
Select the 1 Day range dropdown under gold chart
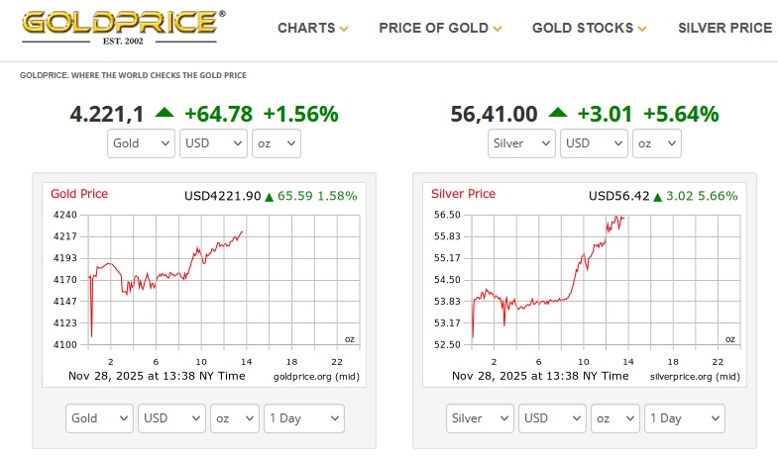click(x=304, y=418)
